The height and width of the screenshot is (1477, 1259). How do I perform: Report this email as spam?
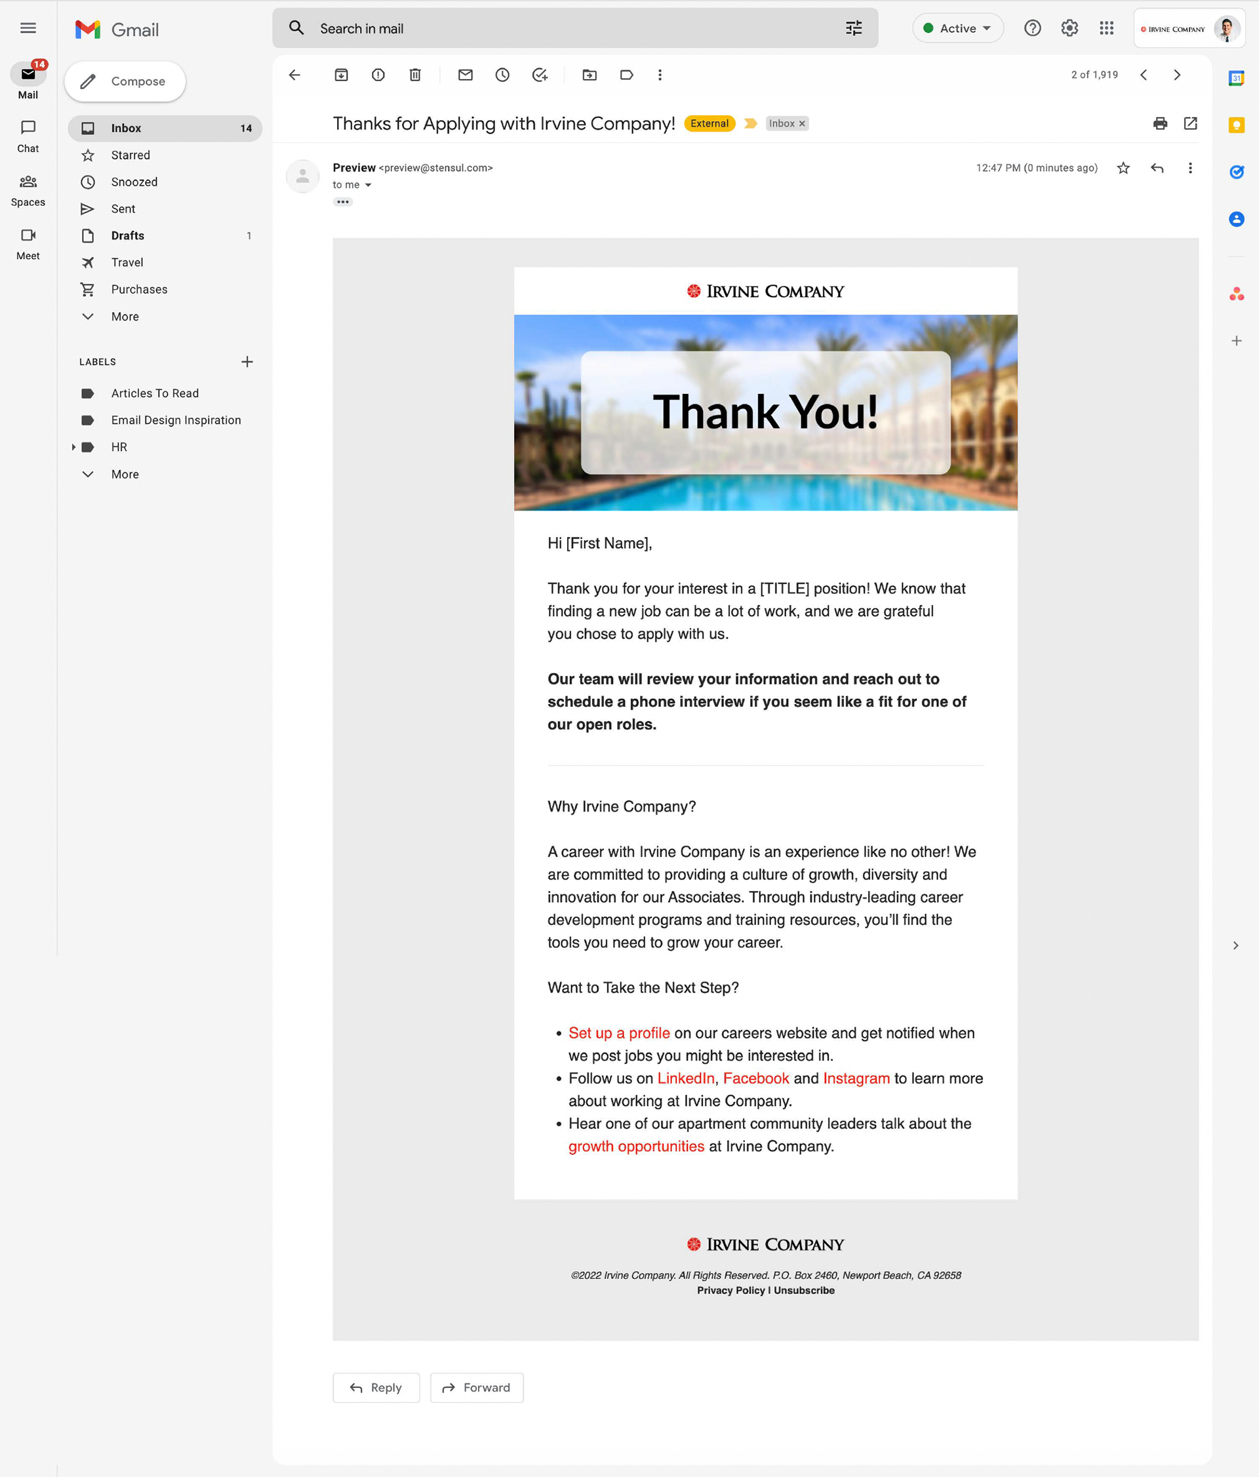tap(378, 75)
